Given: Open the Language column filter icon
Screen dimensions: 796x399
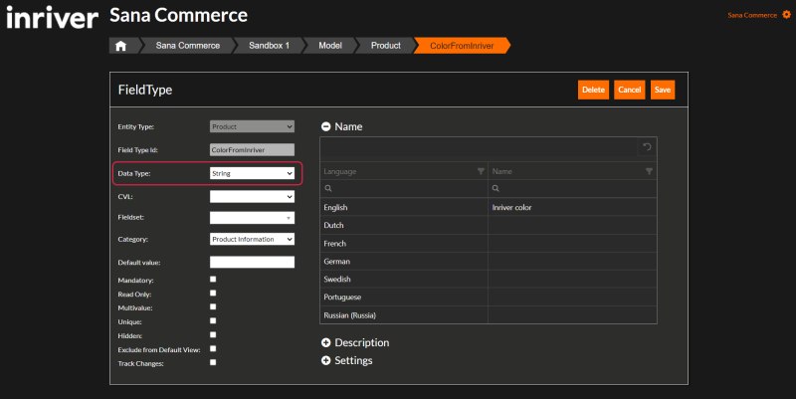Looking at the screenshot, I should (481, 171).
